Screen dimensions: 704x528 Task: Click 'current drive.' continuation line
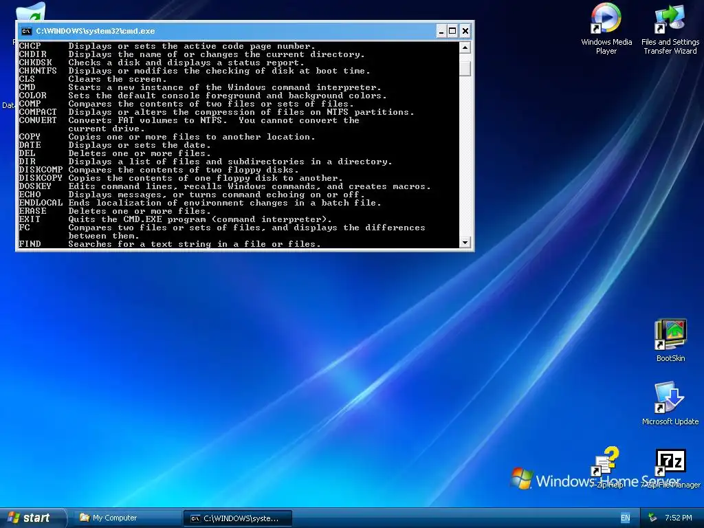click(107, 129)
